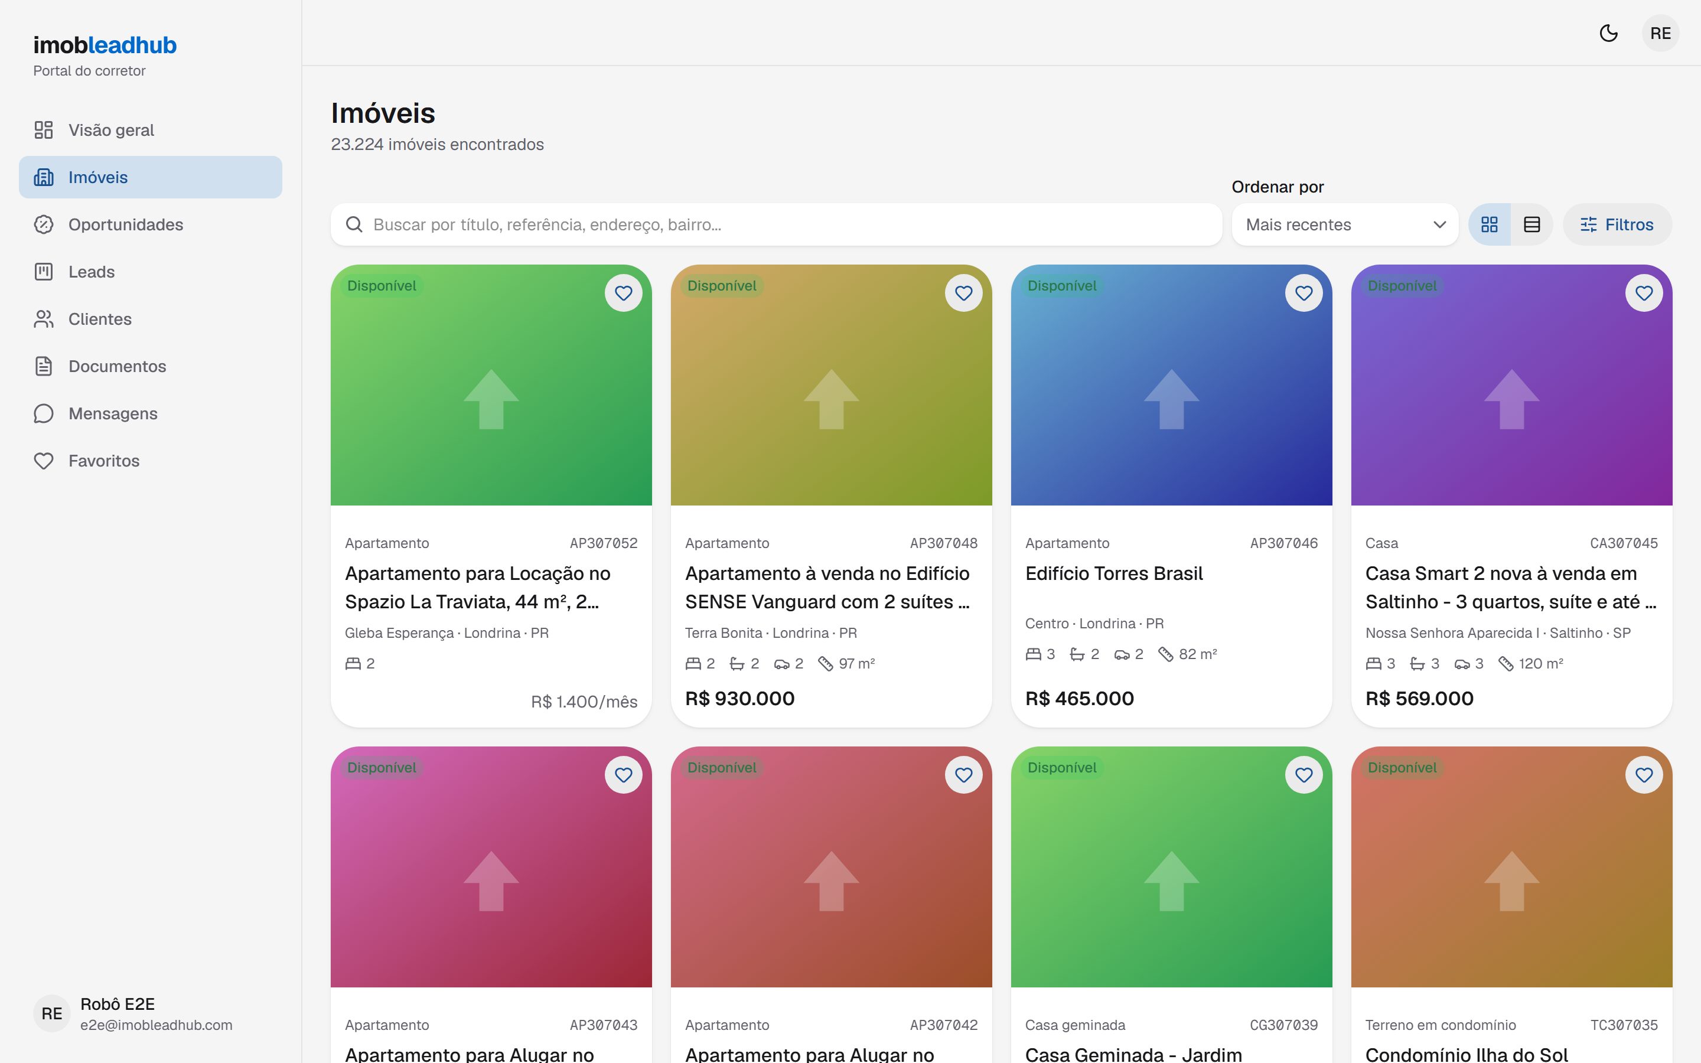Click the Visão geral dashboard icon
Screen dimensions: 1701x1063
[44, 130]
